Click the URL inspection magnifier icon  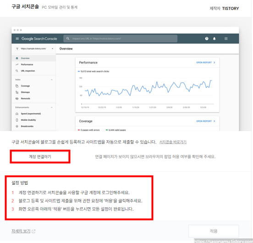[x=17, y=71]
